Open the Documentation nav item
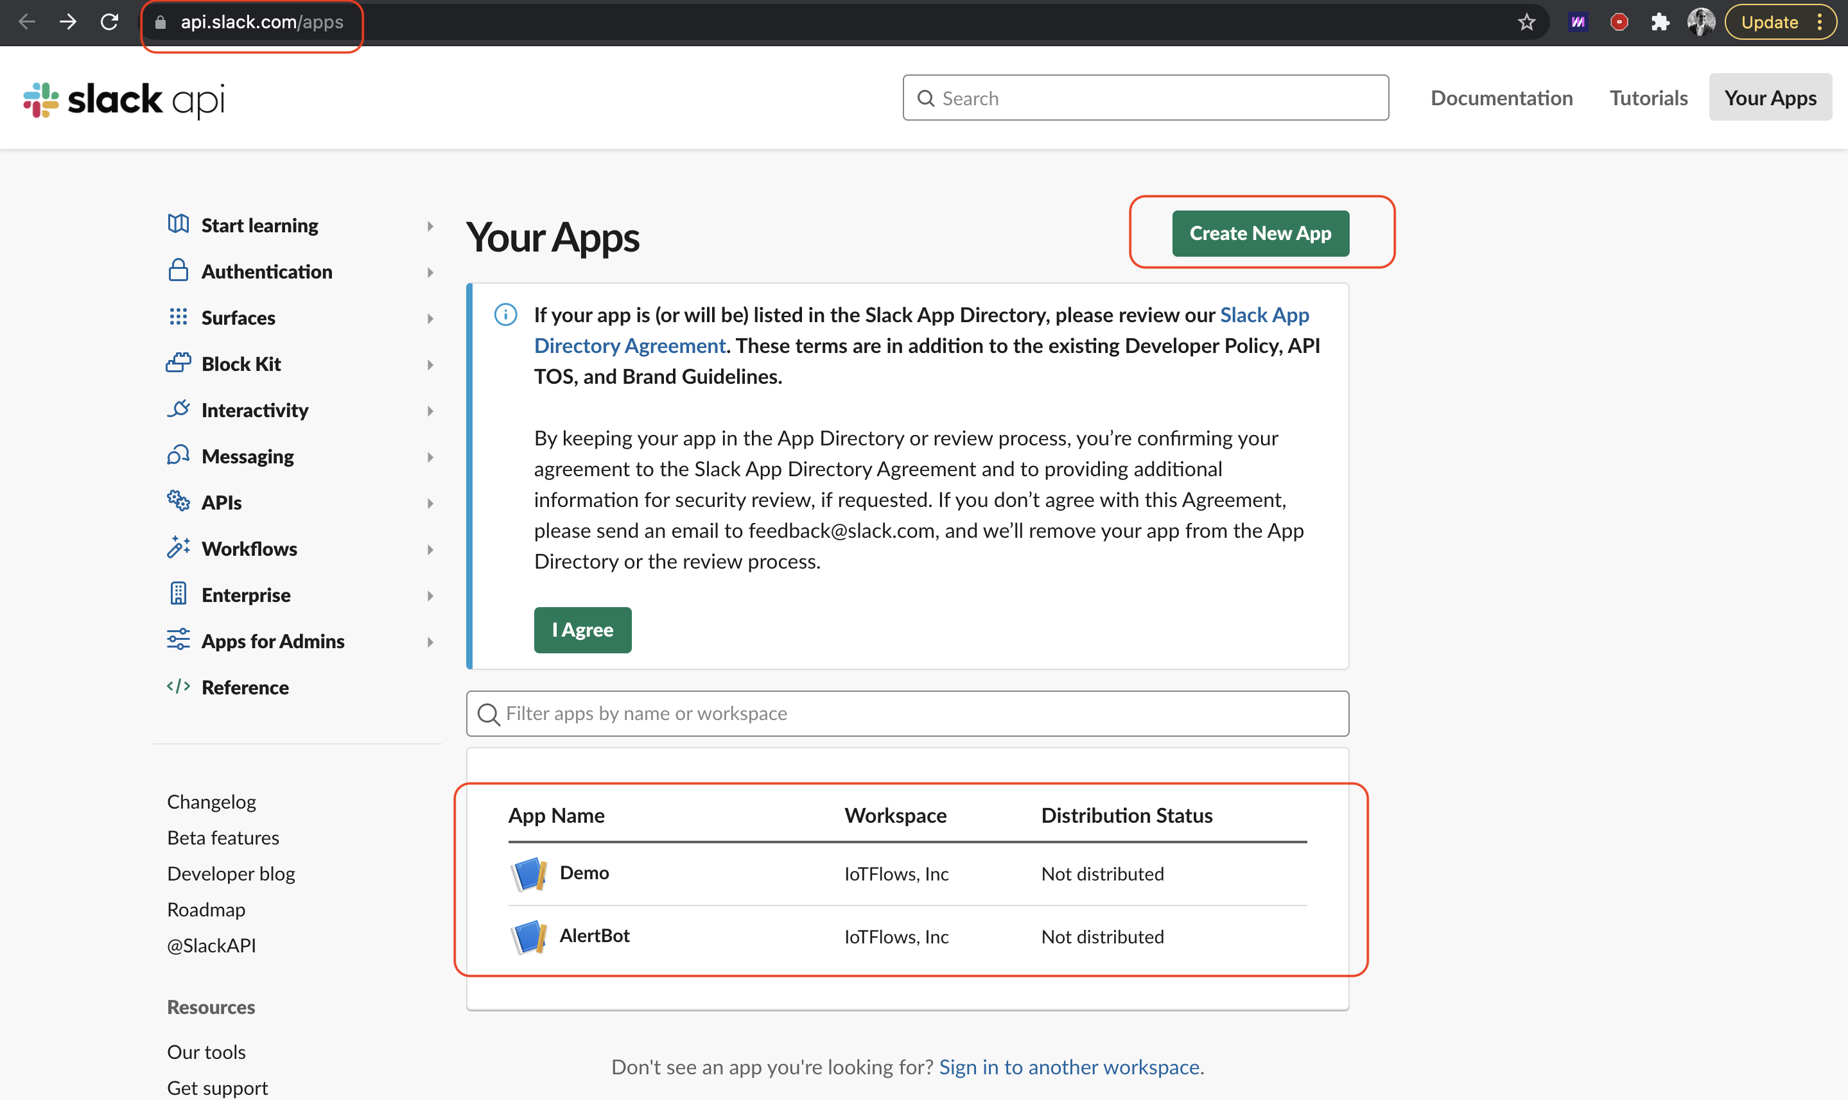Screen dimensions: 1848x1100 (1501, 98)
